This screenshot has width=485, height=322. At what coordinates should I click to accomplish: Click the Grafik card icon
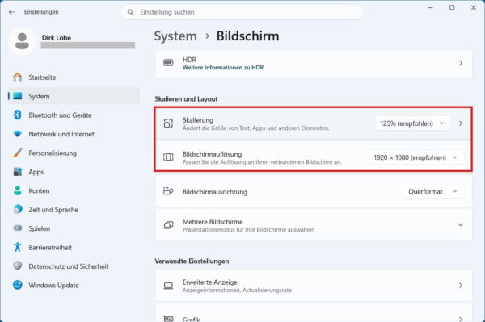[168, 319]
